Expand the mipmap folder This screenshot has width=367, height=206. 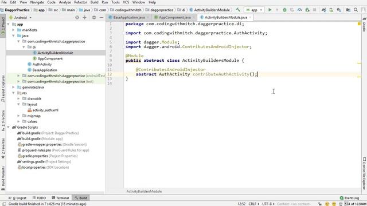[x=18, y=116]
